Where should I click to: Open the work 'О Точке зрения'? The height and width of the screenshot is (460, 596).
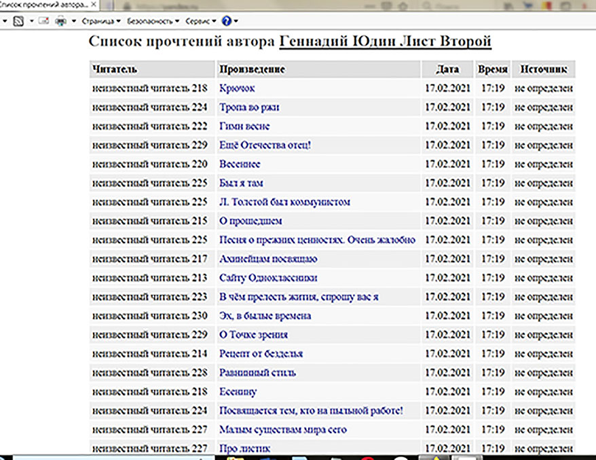[x=253, y=335]
